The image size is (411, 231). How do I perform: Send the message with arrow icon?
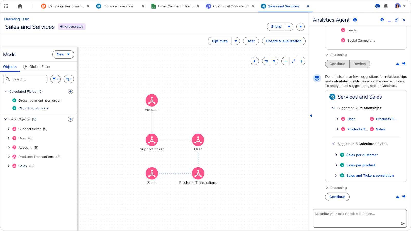(x=403, y=224)
